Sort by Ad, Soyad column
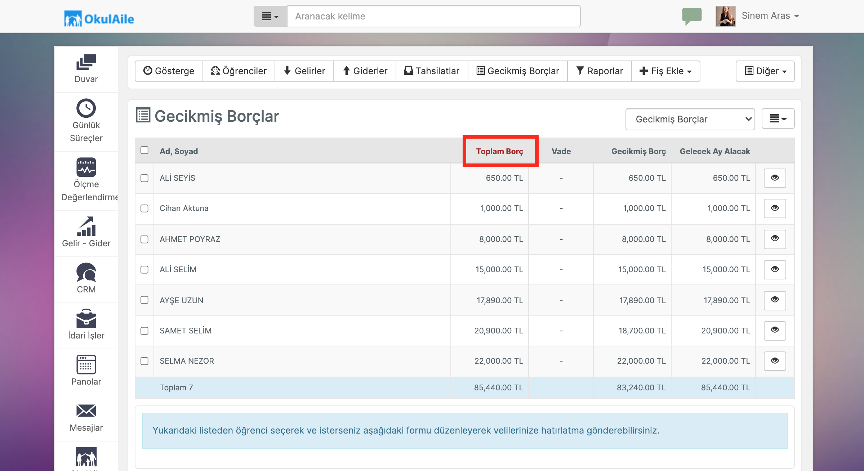The width and height of the screenshot is (864, 471). (179, 151)
